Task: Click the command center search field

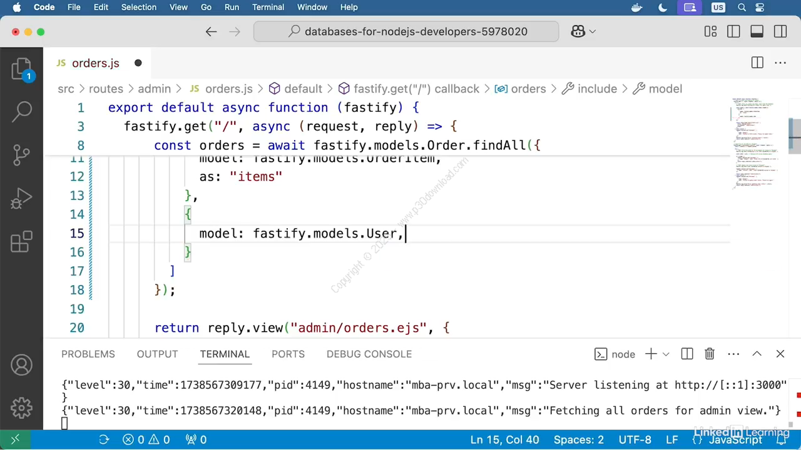Action: point(406,32)
